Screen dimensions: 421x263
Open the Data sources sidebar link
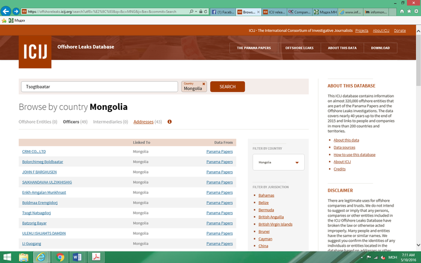pyautogui.click(x=344, y=148)
